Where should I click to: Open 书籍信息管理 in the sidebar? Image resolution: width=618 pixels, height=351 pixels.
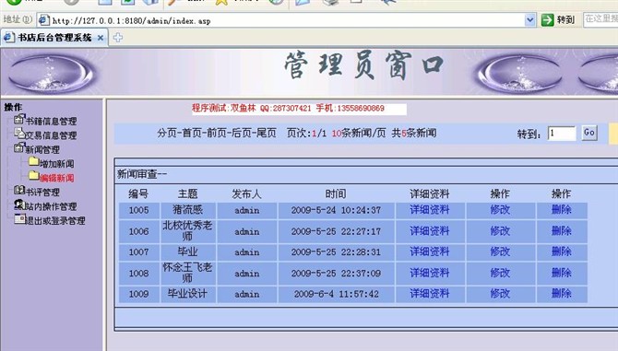[51, 122]
